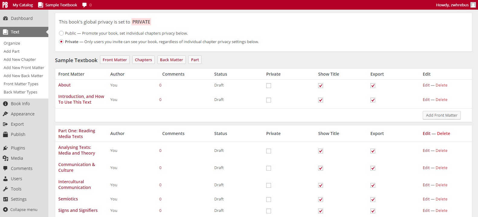Toggle Private checkbox for Signs and Signifiers
The height and width of the screenshot is (217, 478).
[269, 211]
